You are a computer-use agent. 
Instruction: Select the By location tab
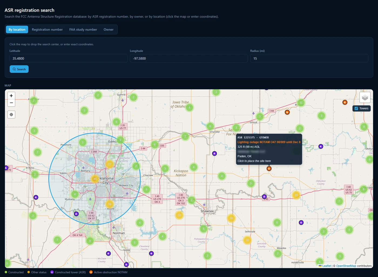pyautogui.click(x=17, y=30)
